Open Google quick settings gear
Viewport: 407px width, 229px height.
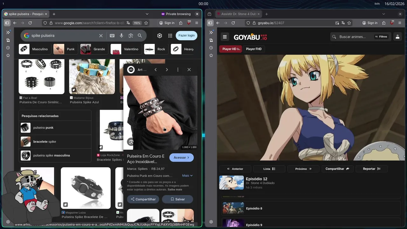pos(160,36)
